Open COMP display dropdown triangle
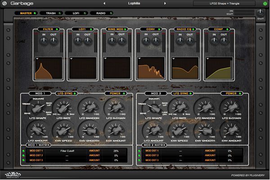 tap(207, 59)
